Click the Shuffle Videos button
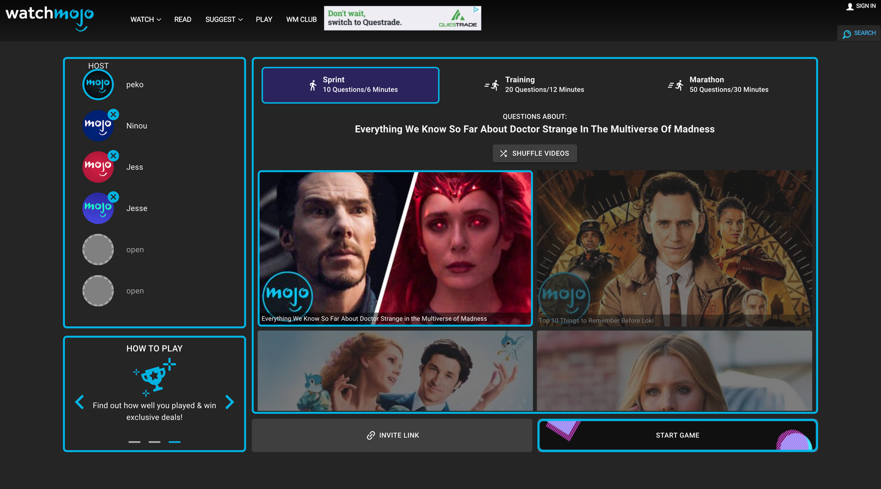 (535, 153)
